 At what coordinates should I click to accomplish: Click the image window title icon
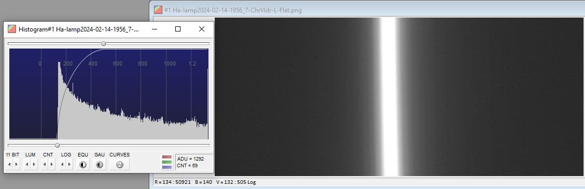click(158, 10)
